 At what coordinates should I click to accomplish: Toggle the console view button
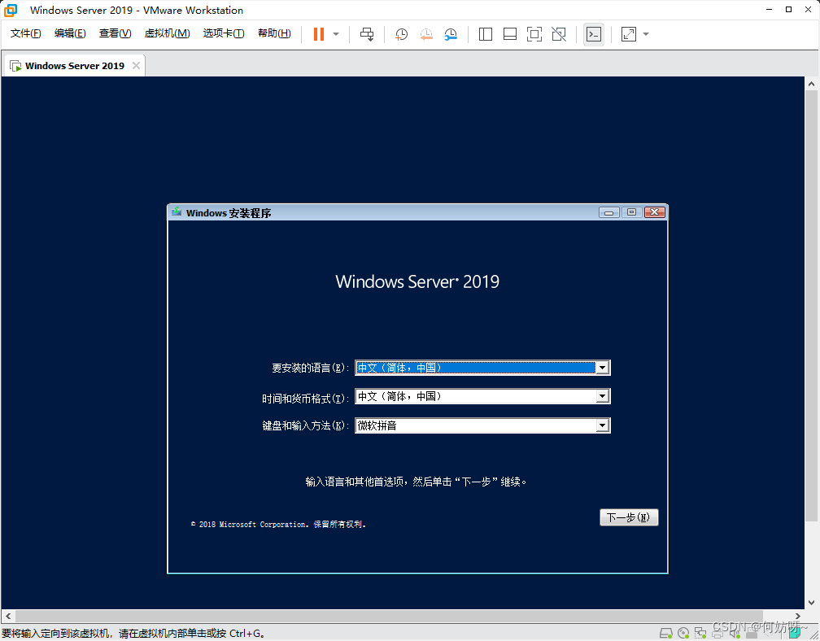point(594,34)
